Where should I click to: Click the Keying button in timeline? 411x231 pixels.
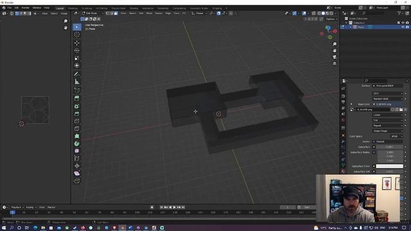(31, 207)
